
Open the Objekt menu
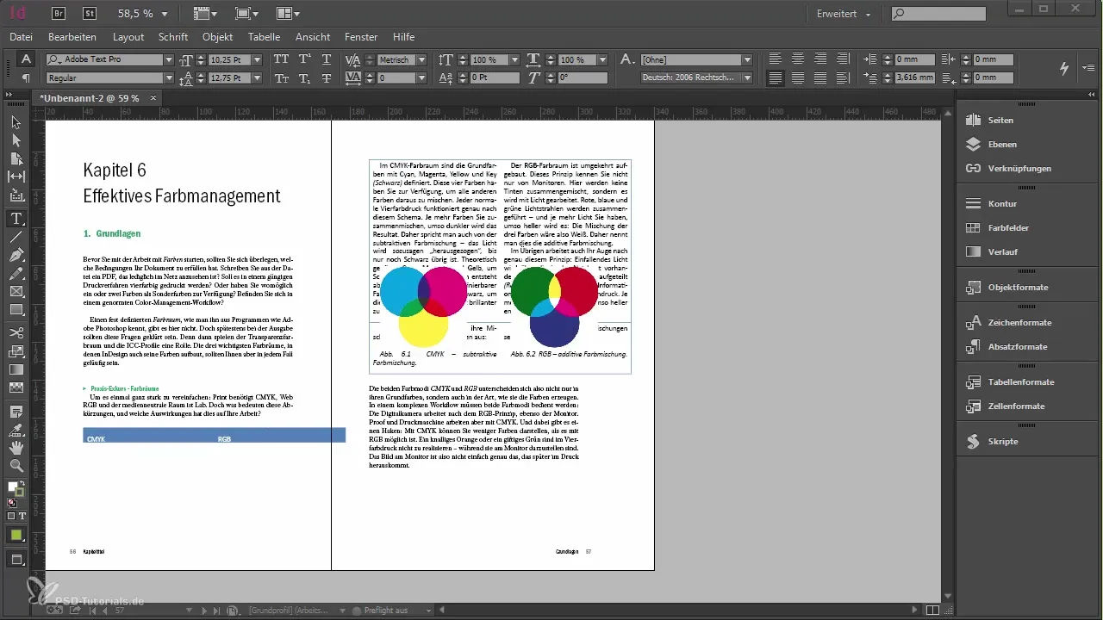[218, 38]
